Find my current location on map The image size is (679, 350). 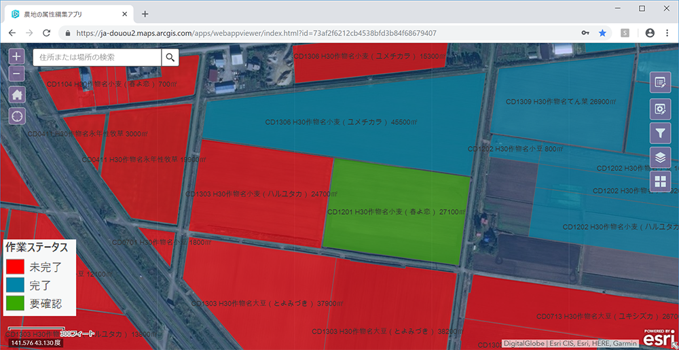click(x=17, y=116)
